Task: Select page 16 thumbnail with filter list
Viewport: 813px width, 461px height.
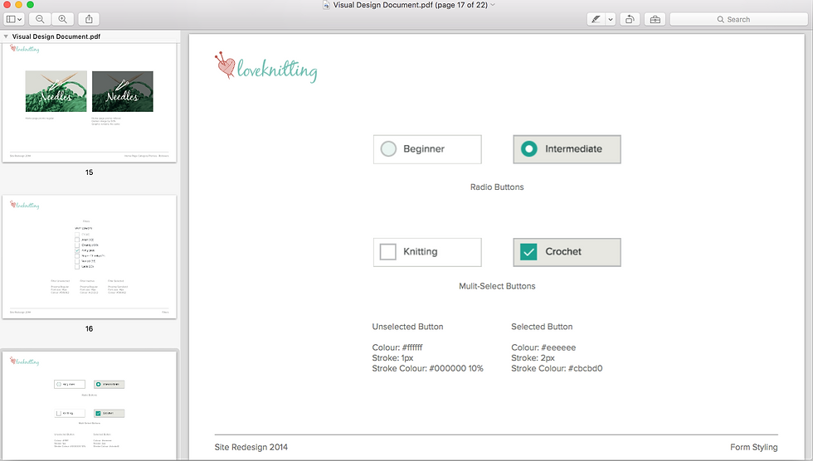Action: [x=90, y=257]
